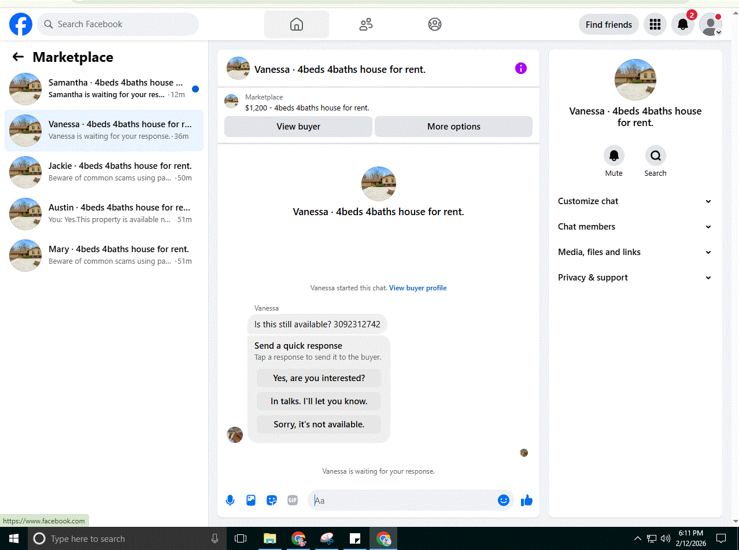The height and width of the screenshot is (550, 739).
Task: Click Windows taskbar search box
Action: [x=127, y=538]
